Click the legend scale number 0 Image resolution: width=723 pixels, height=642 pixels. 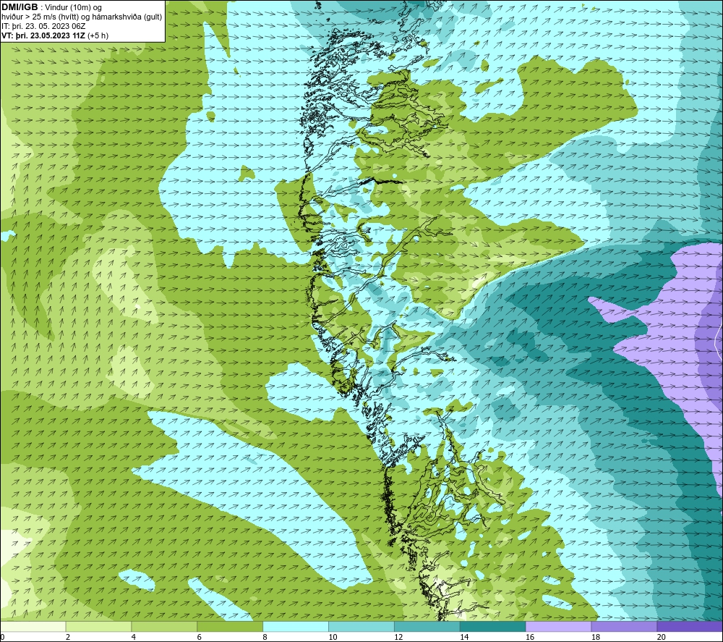(2, 637)
